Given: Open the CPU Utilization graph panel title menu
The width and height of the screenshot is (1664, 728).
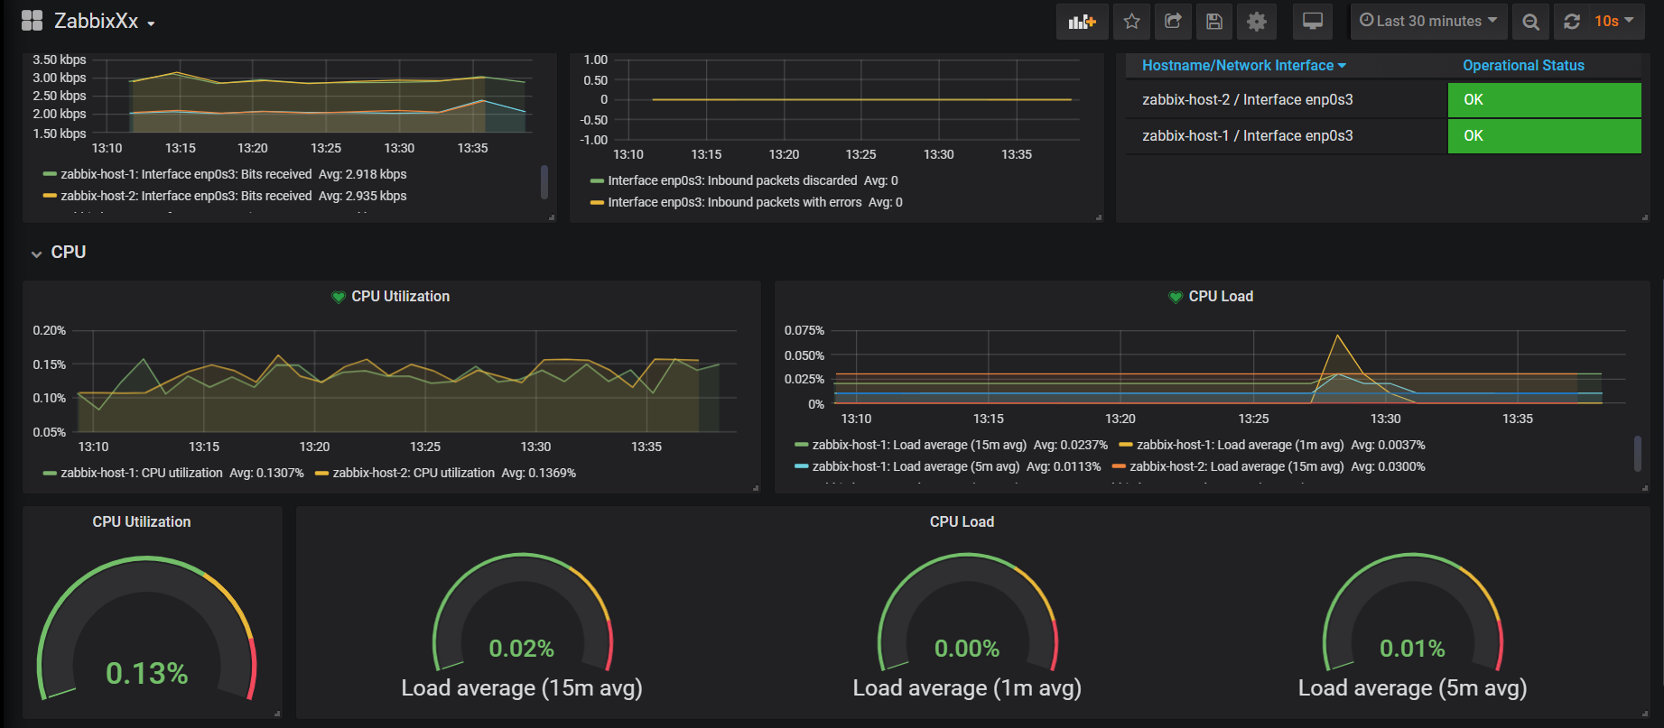Looking at the screenshot, I should [400, 296].
